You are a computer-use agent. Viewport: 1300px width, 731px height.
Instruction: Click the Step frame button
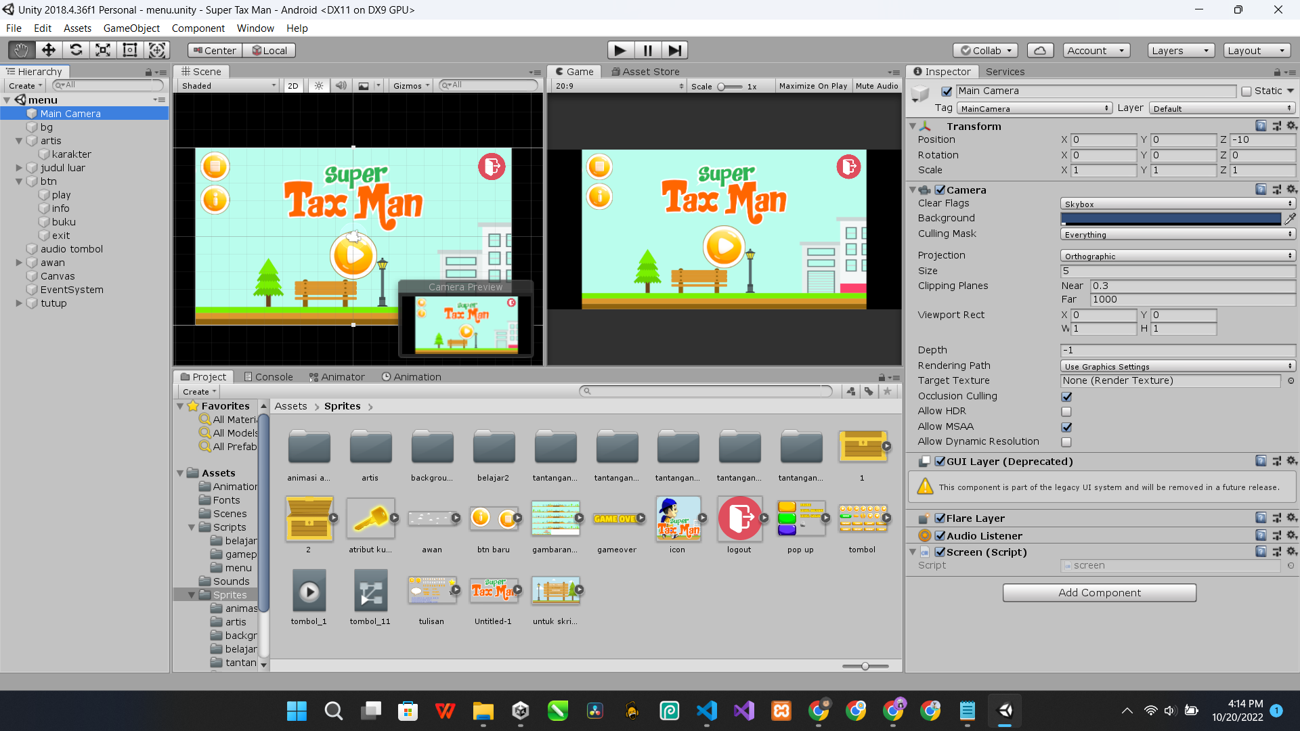674,50
